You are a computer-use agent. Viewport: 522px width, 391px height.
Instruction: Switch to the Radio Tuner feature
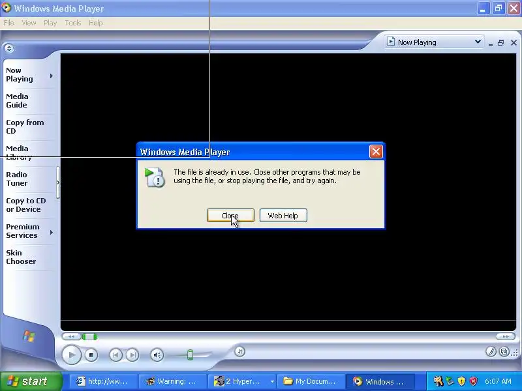point(17,179)
